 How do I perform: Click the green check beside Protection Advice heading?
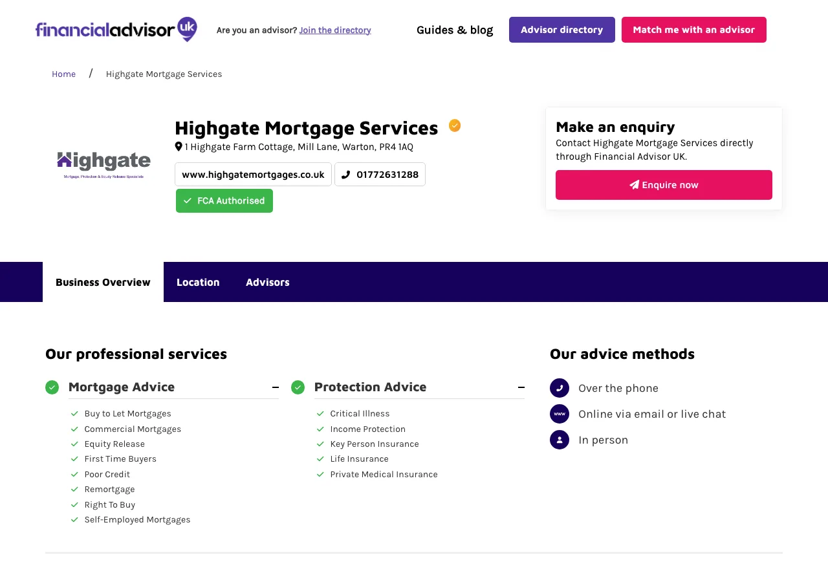[x=298, y=387]
